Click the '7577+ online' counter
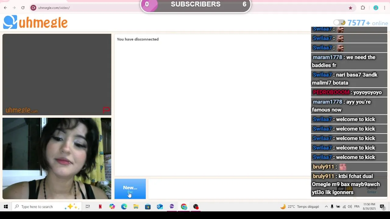Viewport: 390px width, 219px height. tap(367, 23)
